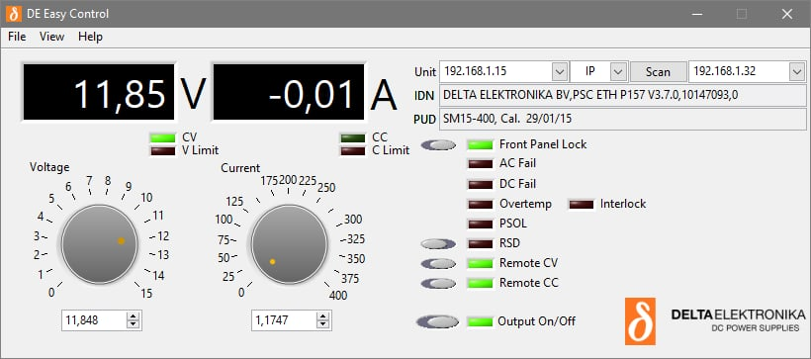Toggle the RSD switch

438,243
